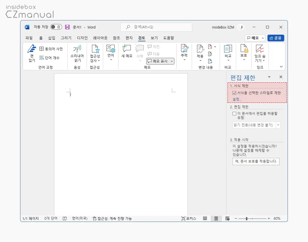Screen dimensions: 308x242
Task: Open the spelling check book icon in status bar
Action: point(65,219)
